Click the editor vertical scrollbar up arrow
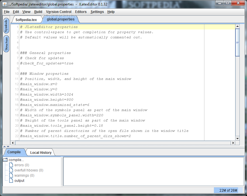 tap(238, 26)
